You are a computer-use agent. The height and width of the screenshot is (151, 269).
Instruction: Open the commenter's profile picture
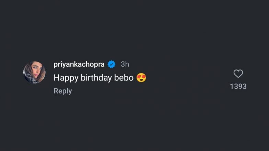coord(34,72)
